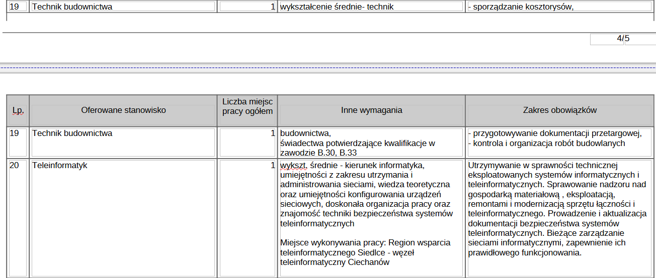
Task: Click the "przygotowywanie dokumentacji przetargowej" line
Action: (555, 133)
